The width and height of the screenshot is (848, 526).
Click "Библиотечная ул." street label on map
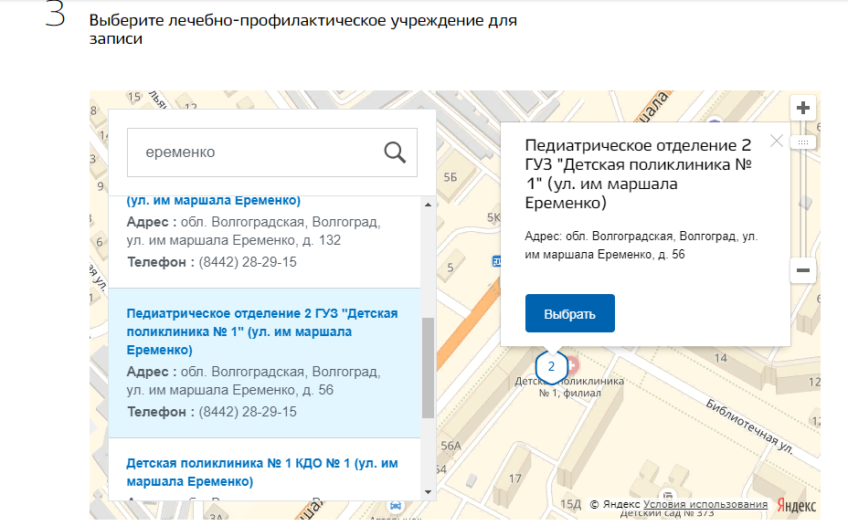coord(749,426)
